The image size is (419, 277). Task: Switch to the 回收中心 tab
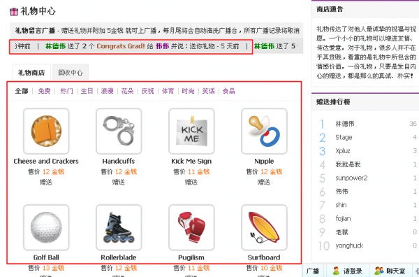(71, 73)
